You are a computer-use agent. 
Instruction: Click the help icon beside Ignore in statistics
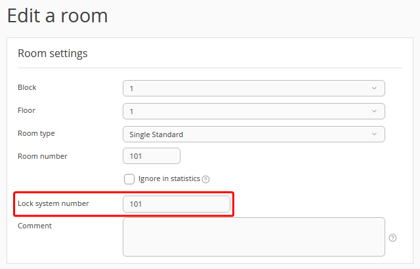pyautogui.click(x=205, y=179)
